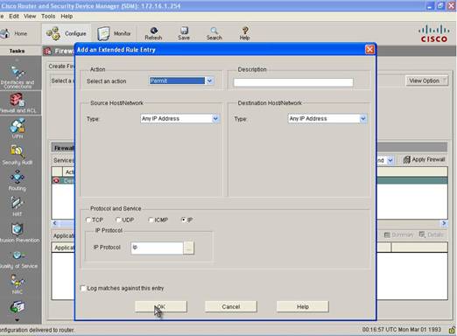The image size is (457, 336).
Task: Select the IP protocol radio button
Action: point(184,220)
